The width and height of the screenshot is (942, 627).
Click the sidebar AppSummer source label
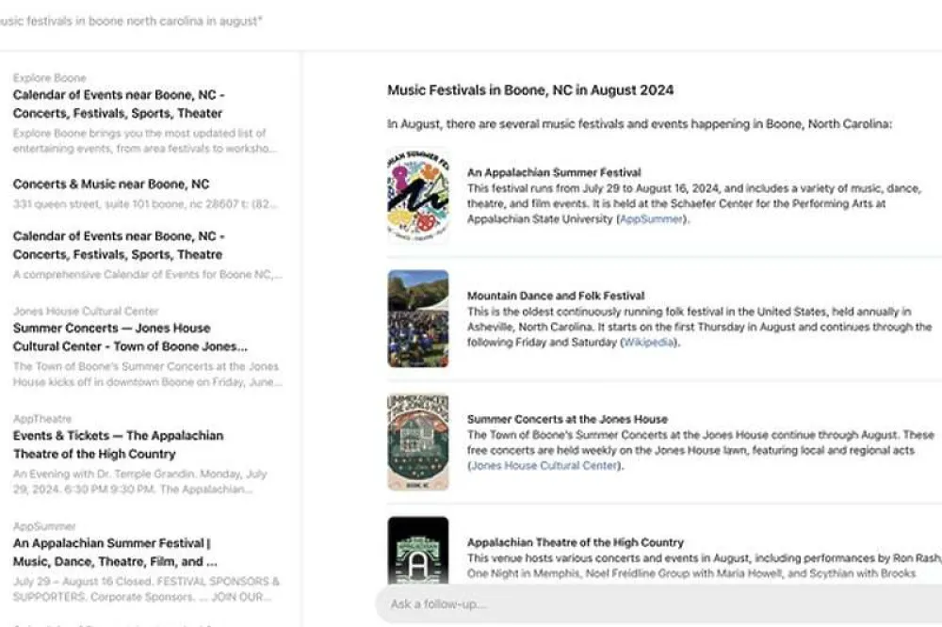point(44,526)
